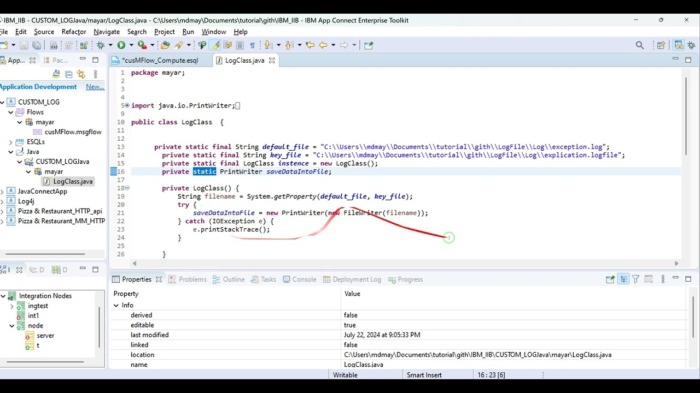Open dropdown next to Forward navigation arrow
This screenshot has height=393, width=700.
(354, 45)
